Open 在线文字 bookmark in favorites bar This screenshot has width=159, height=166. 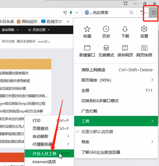click(52, 21)
